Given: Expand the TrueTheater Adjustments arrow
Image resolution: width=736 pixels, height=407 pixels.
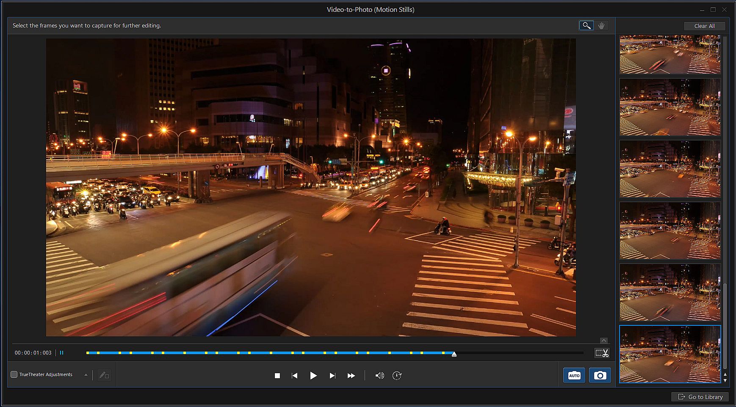Looking at the screenshot, I should tap(86, 375).
